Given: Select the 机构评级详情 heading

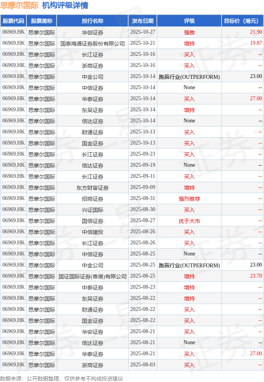Looking at the screenshot, I should coord(65,5).
